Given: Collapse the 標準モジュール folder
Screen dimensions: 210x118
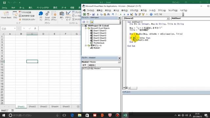Looking at the screenshot, I should 86,46.
